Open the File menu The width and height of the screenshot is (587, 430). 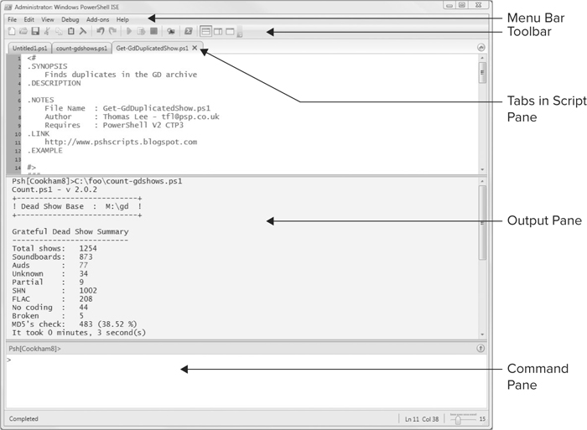tap(12, 19)
